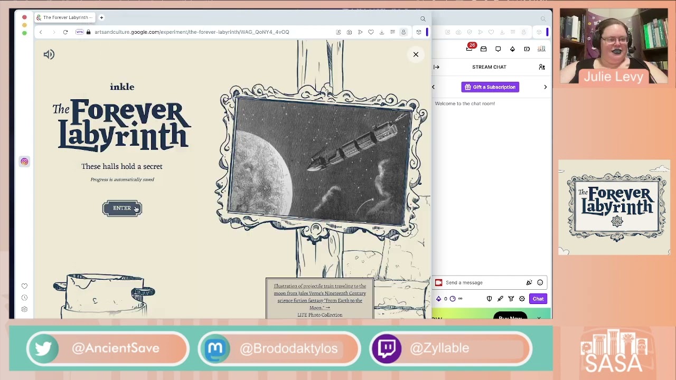Open sidebar bookmarks heart icon

24,286
